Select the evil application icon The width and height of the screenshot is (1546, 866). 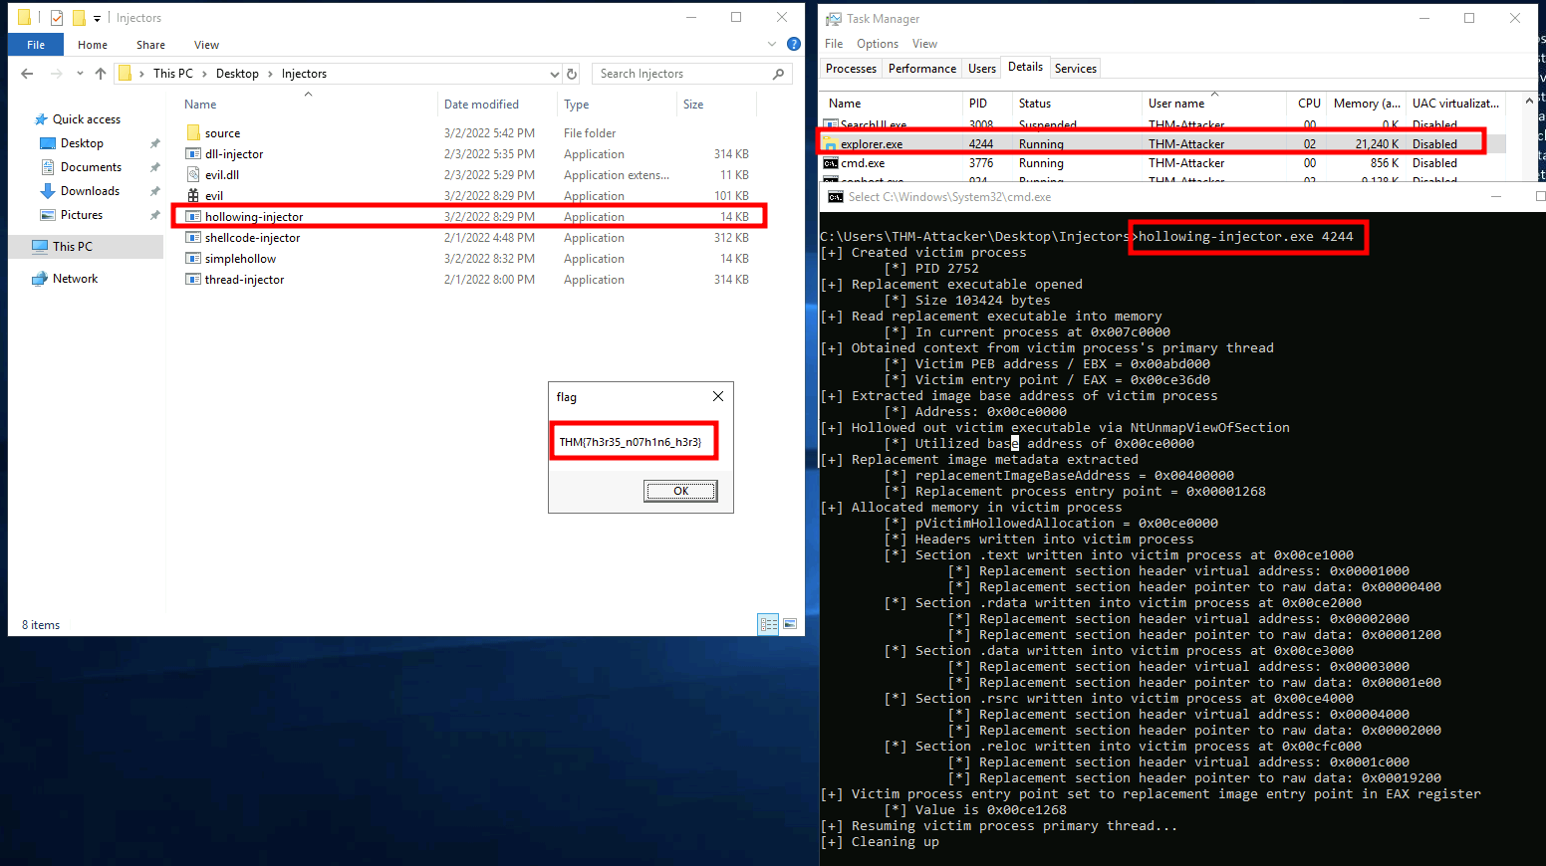(x=193, y=196)
